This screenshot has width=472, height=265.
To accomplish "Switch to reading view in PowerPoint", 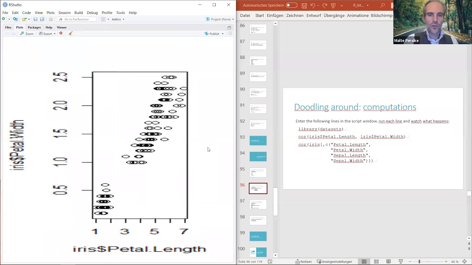I will tap(388, 262).
